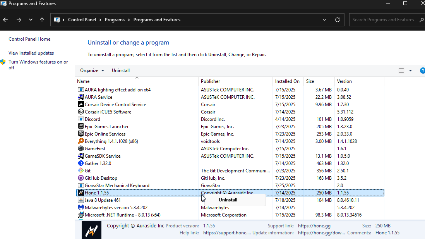Screen dimensions: 425x239
Task: Click the Malwarebytes program icon
Action: point(81,208)
